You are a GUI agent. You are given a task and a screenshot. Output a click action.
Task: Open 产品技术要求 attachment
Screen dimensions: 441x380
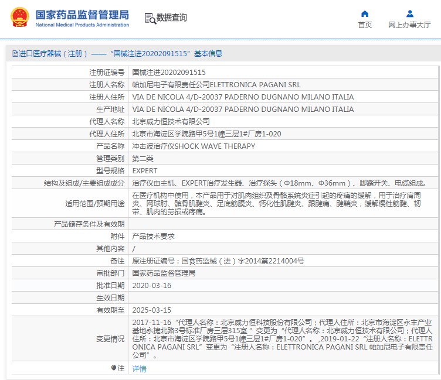[153, 236]
